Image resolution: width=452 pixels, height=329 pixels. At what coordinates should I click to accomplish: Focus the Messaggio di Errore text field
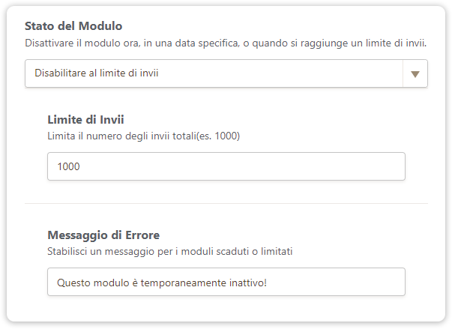pyautogui.click(x=226, y=282)
